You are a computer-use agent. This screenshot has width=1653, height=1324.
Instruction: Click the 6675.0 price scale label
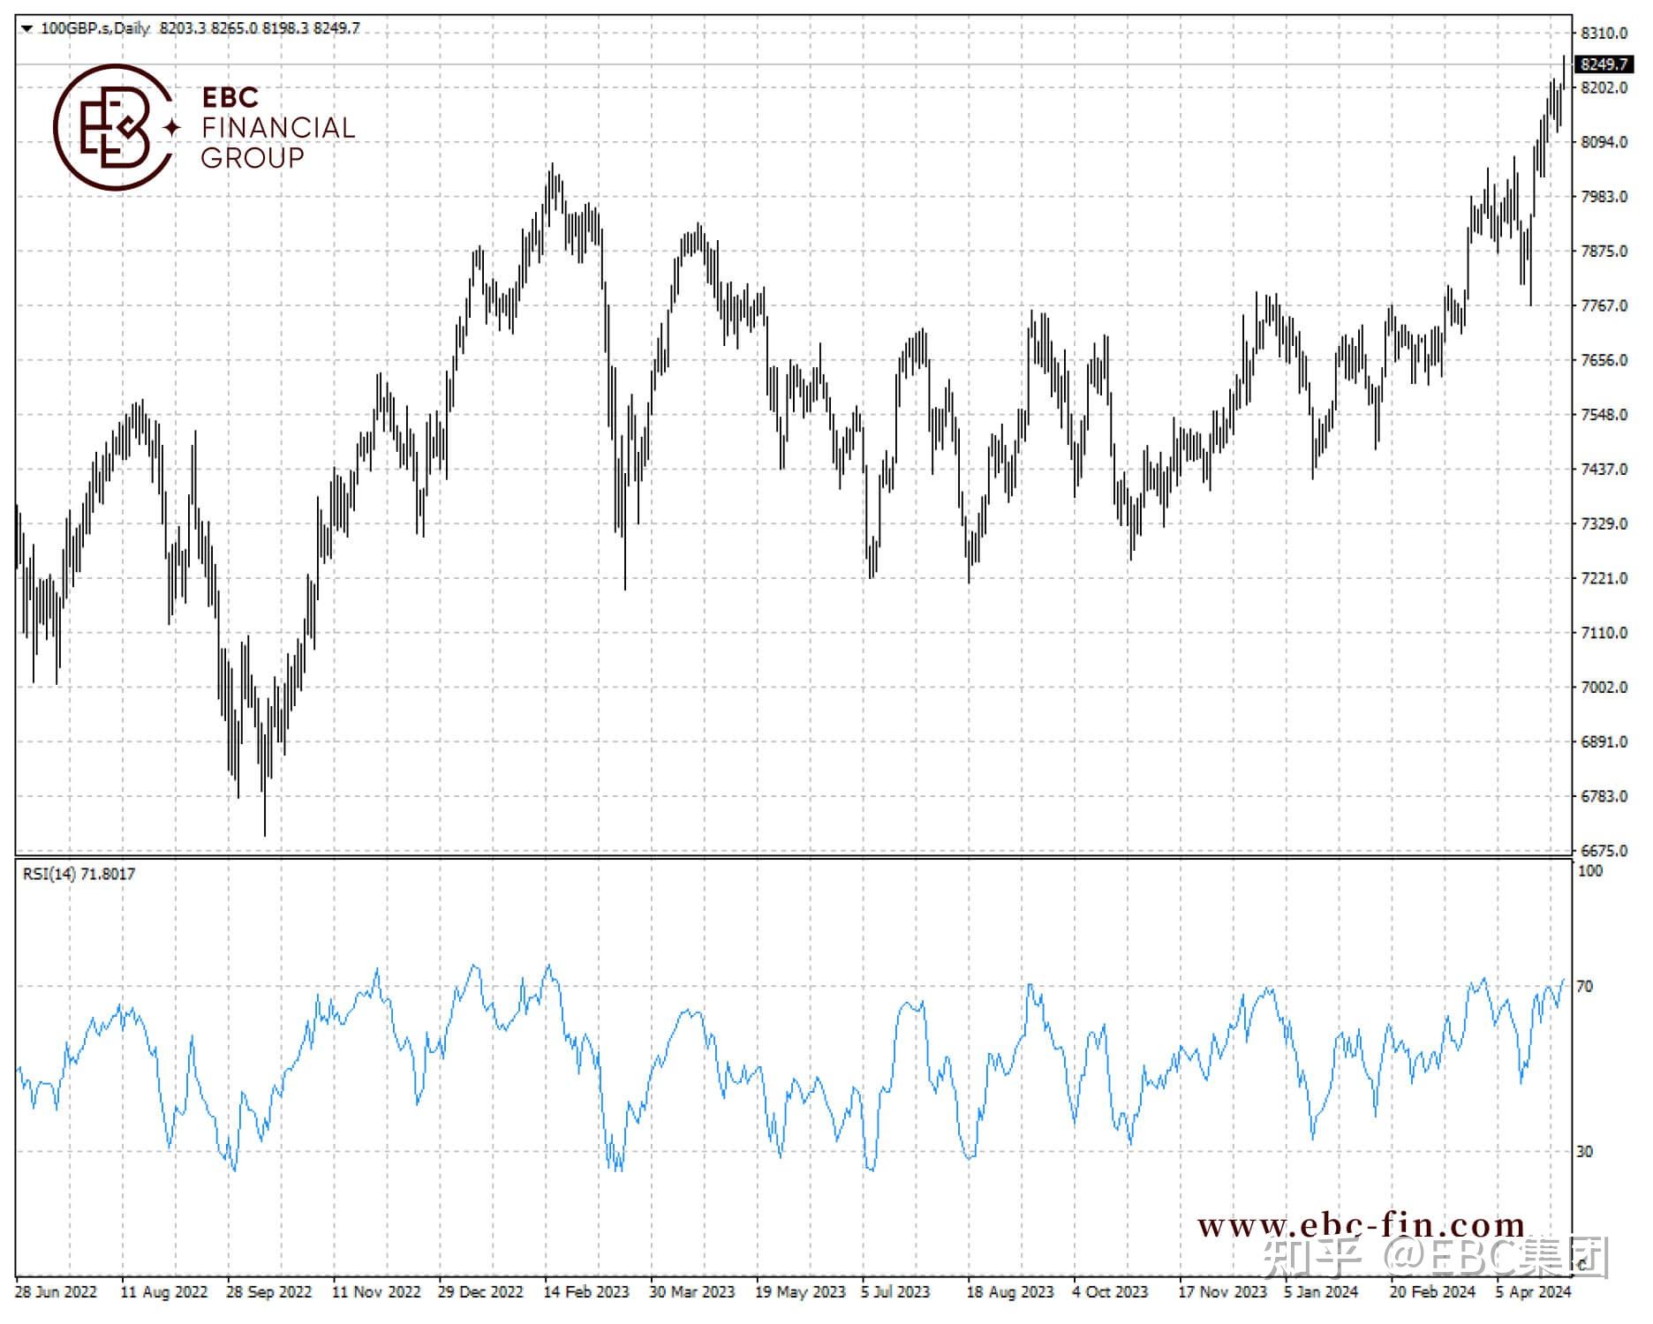click(1604, 851)
